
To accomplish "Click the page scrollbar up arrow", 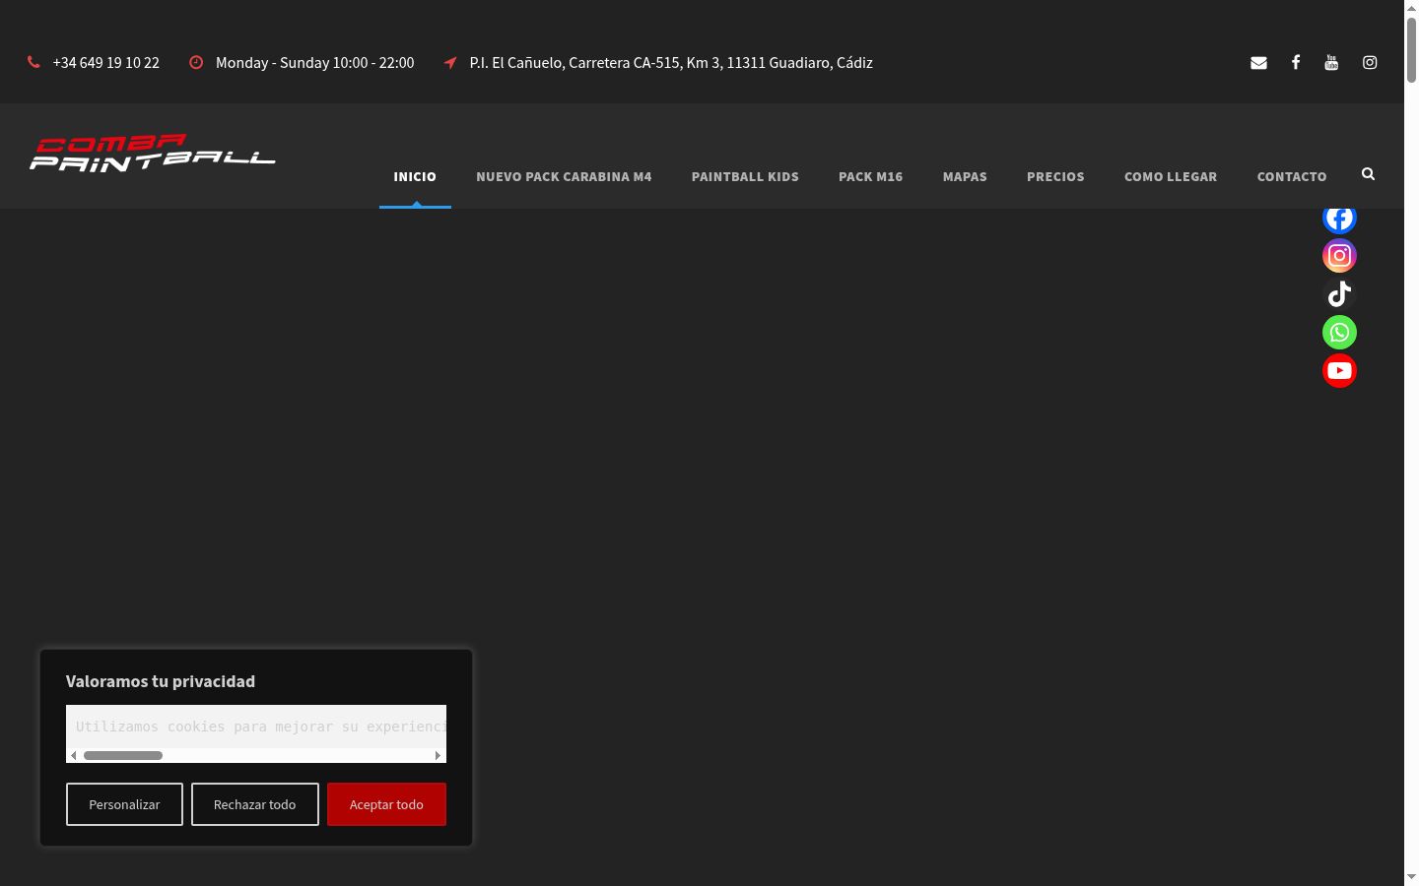I will 1411,8.
